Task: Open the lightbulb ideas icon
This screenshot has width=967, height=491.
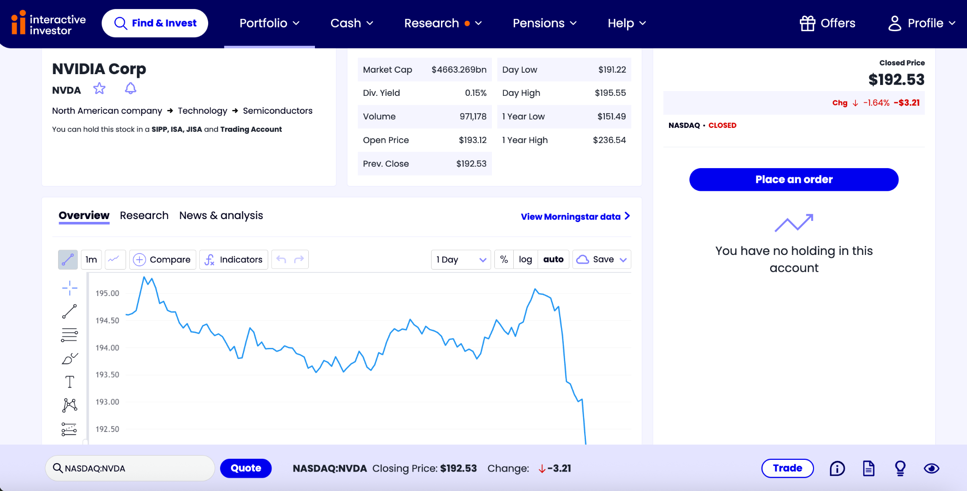Action: tap(900, 468)
